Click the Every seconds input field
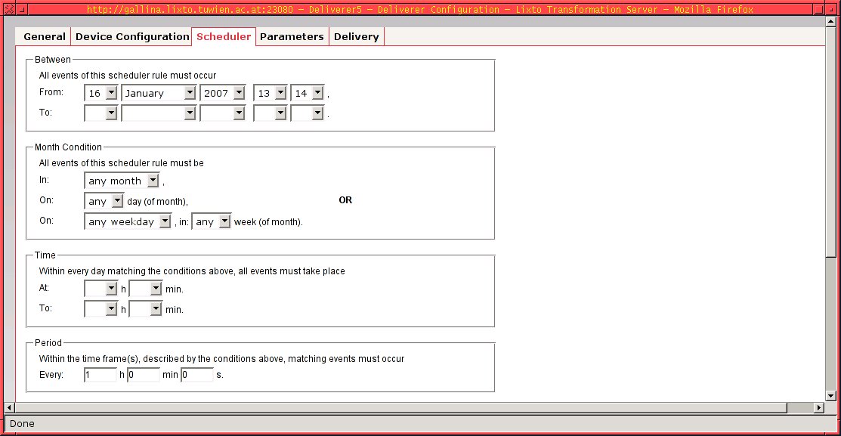This screenshot has height=436, width=841. [x=197, y=375]
